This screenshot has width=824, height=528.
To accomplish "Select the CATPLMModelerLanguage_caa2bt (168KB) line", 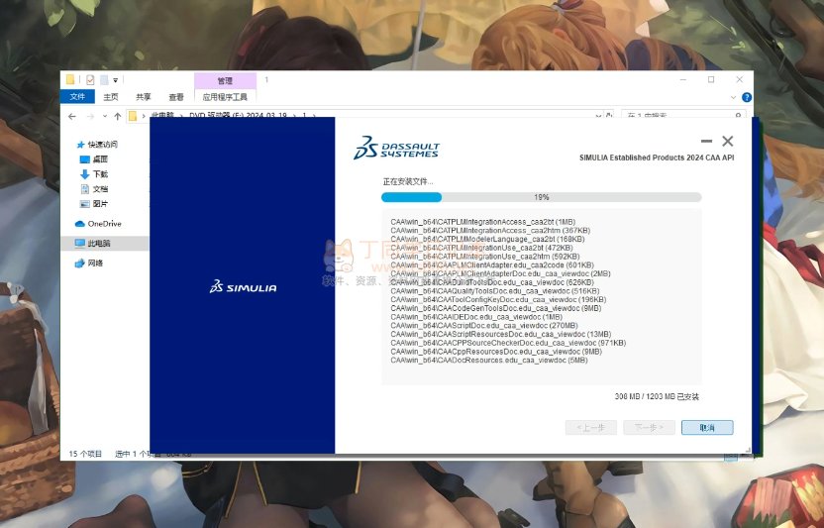I will click(487, 239).
